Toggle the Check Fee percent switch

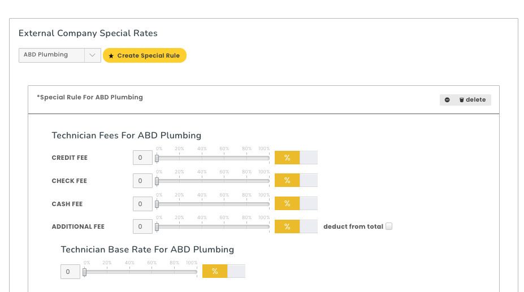(296, 181)
